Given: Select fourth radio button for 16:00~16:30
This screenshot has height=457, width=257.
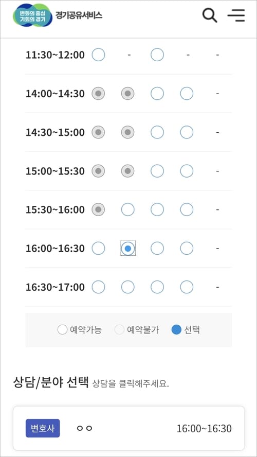Looking at the screenshot, I should coord(187,249).
